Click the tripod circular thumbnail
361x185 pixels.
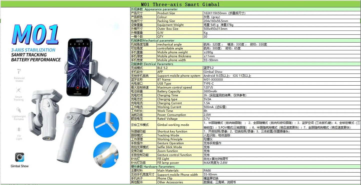pyautogui.click(x=106, y=125)
